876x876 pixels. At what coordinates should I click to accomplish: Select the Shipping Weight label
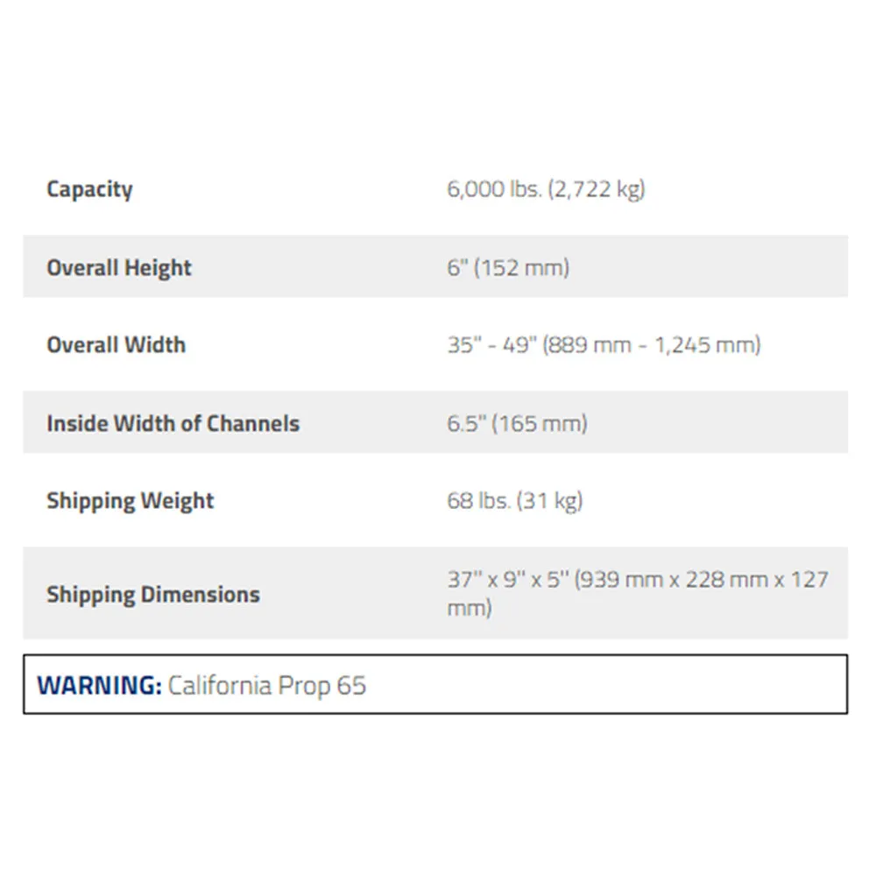point(131,501)
